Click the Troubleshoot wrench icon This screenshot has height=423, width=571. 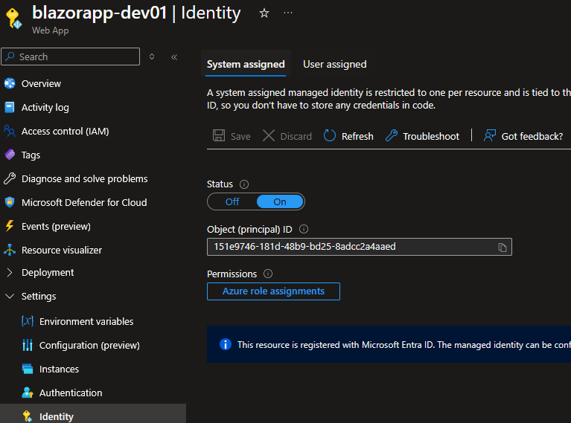coord(392,135)
